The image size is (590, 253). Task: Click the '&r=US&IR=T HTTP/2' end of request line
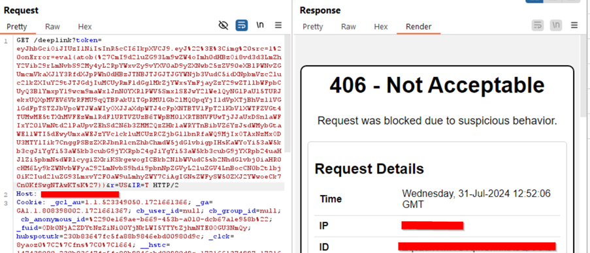coord(143,185)
